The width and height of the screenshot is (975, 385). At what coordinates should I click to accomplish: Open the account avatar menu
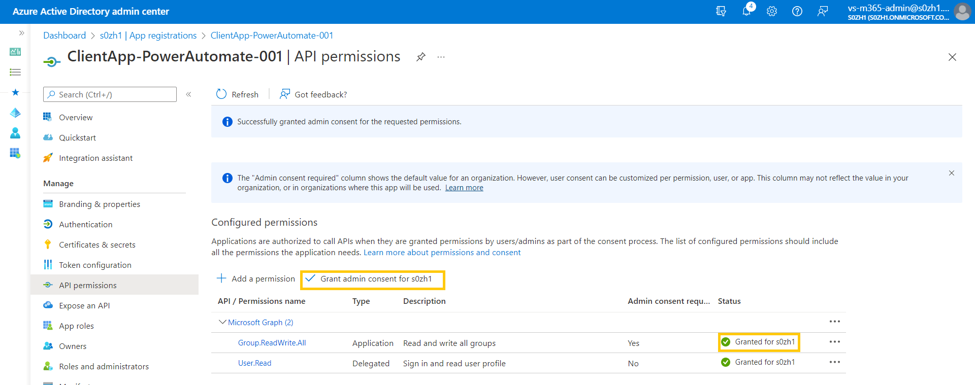click(x=962, y=11)
